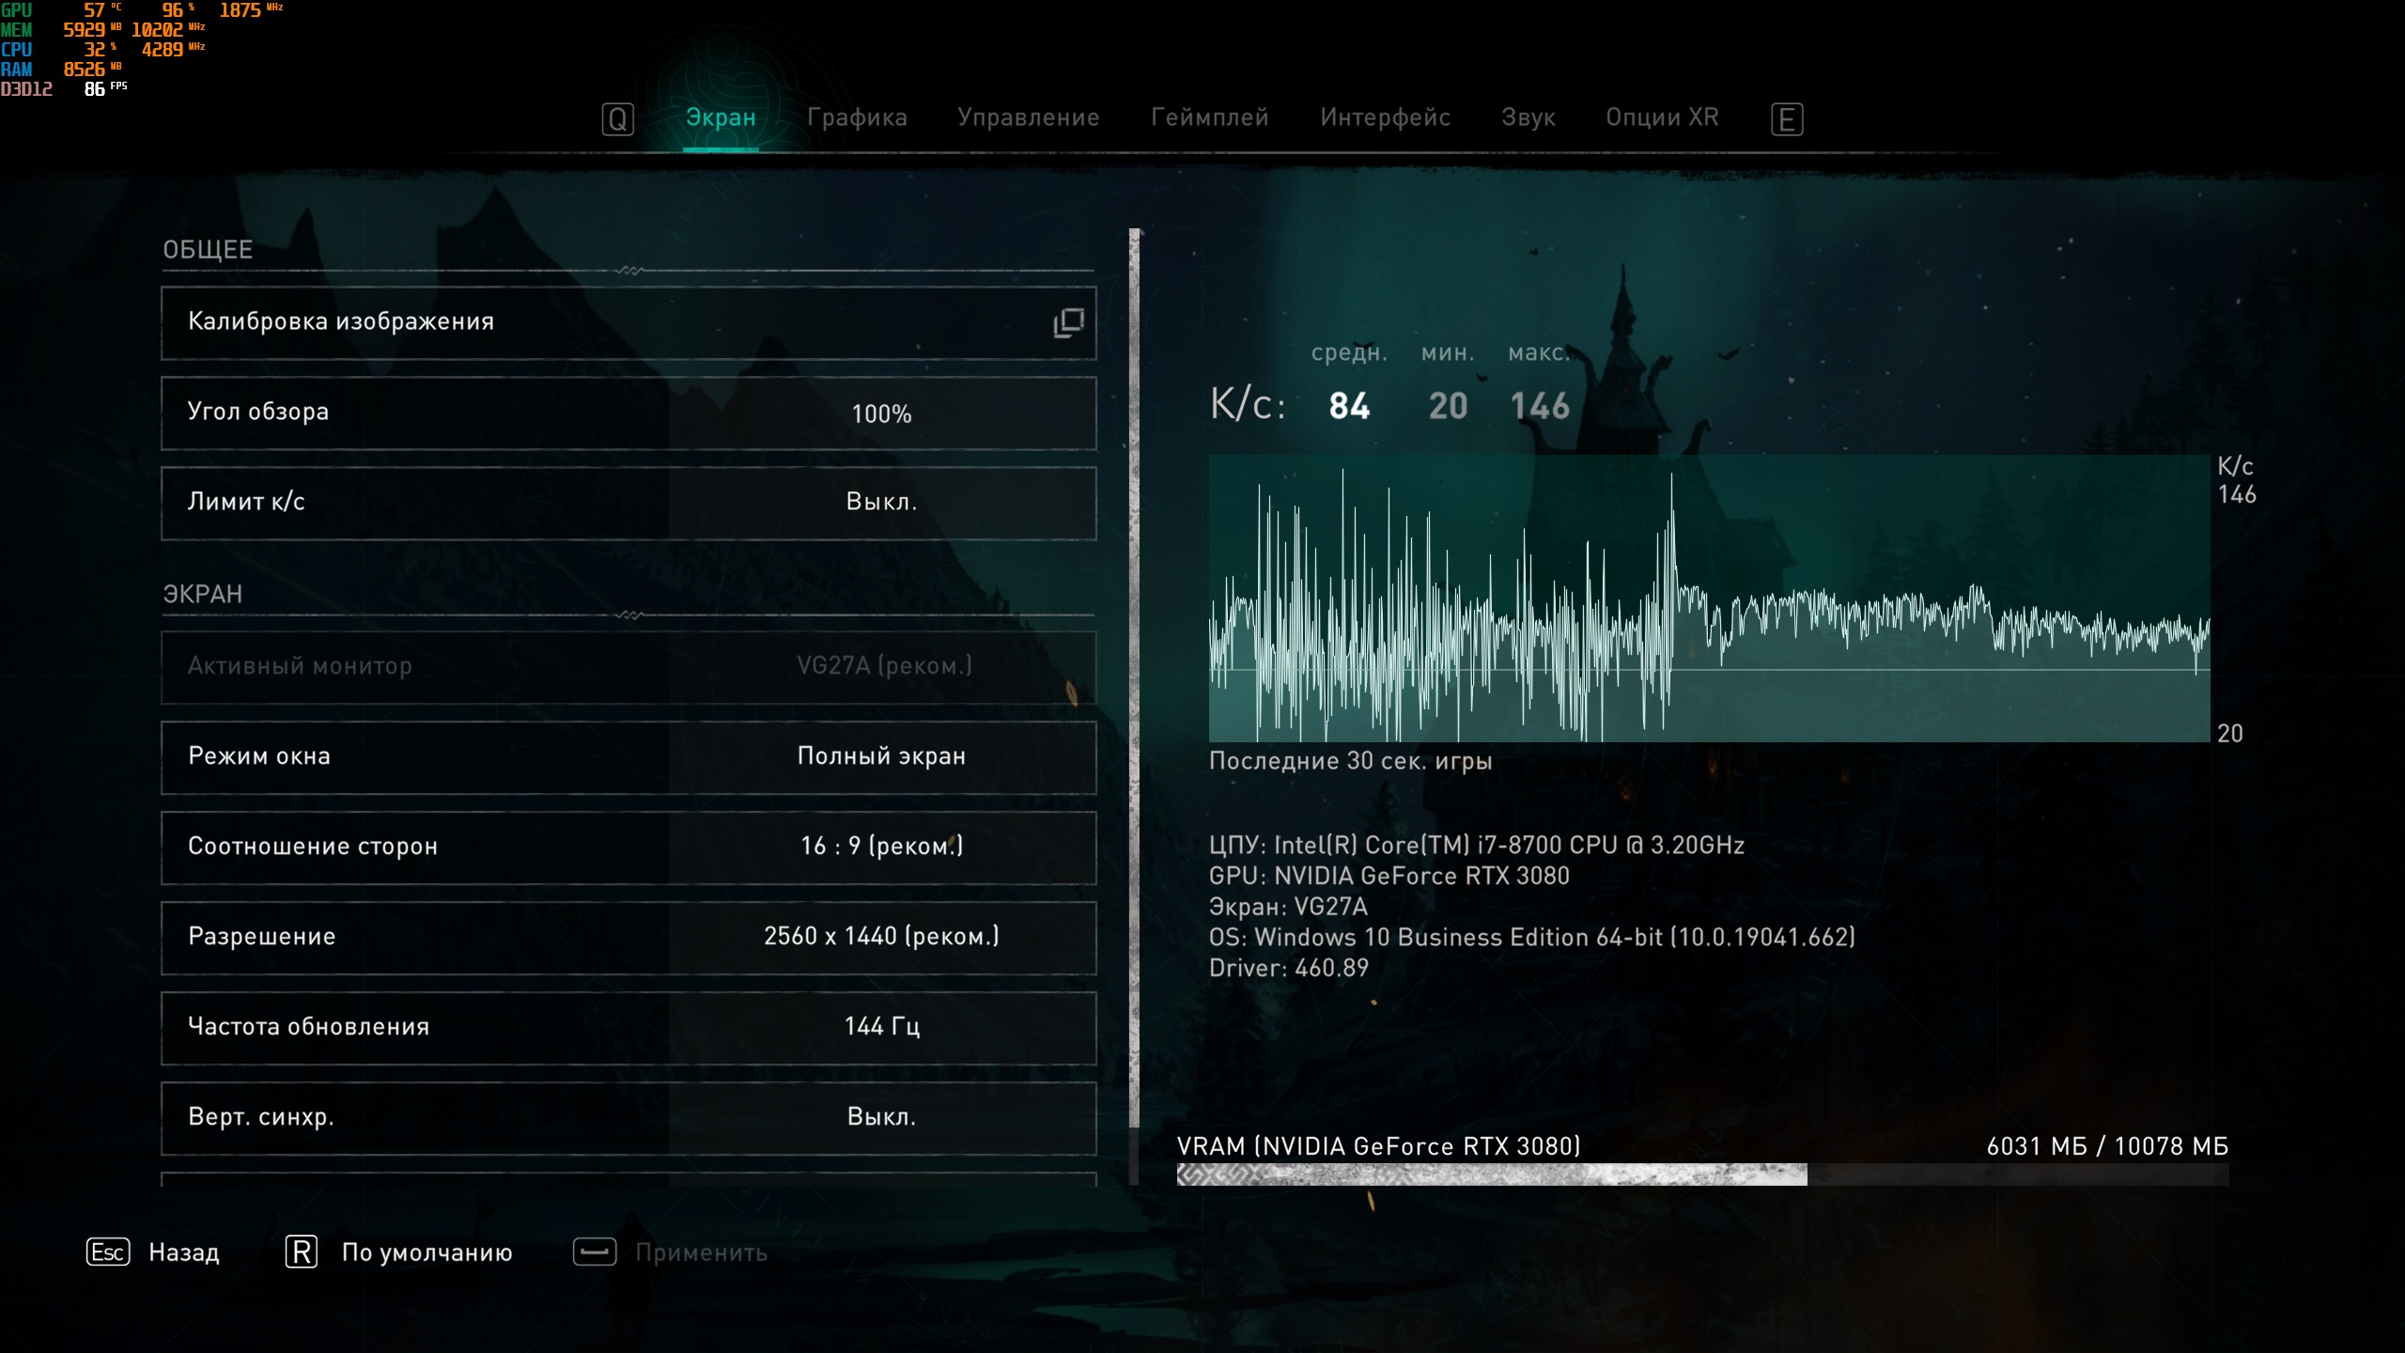
Task: Switch to the Графика tab
Action: (857, 117)
